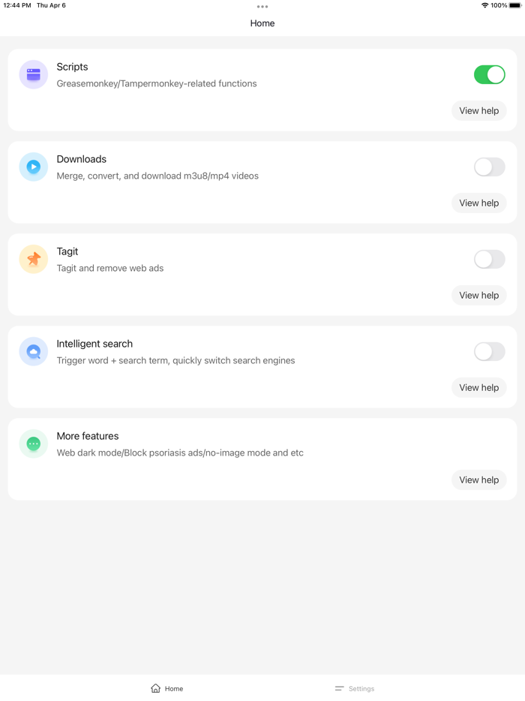The height and width of the screenshot is (701, 525).
Task: Turn on the Tagit toggle
Action: tap(489, 259)
